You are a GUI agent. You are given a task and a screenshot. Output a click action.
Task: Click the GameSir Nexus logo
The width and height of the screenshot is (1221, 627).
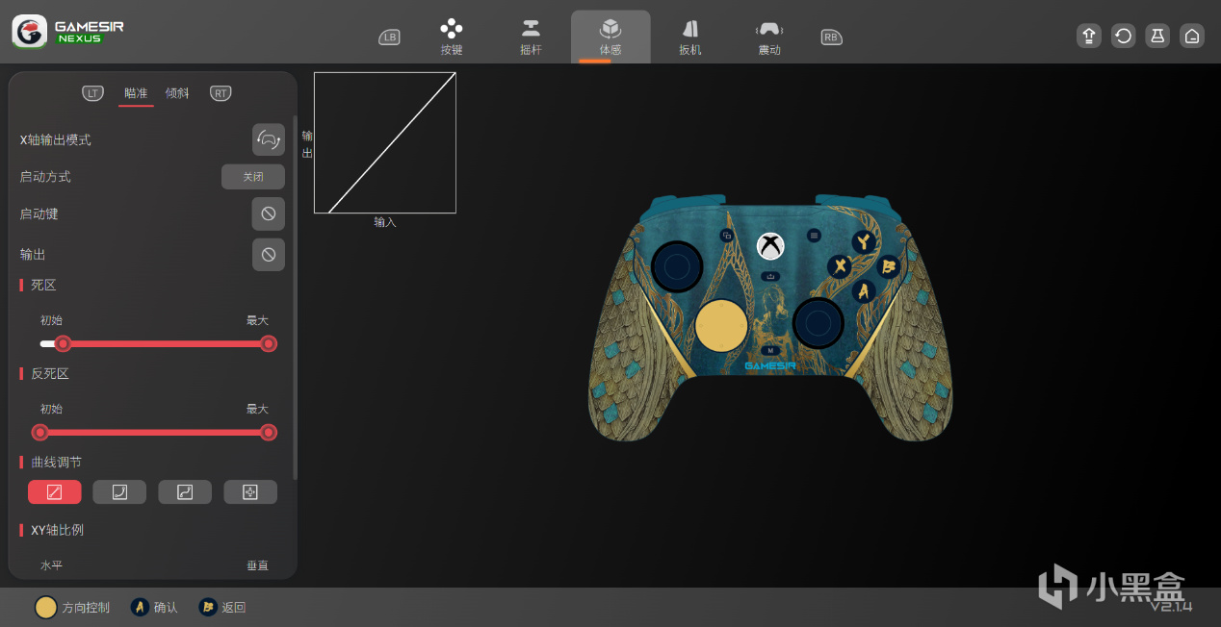[67, 32]
